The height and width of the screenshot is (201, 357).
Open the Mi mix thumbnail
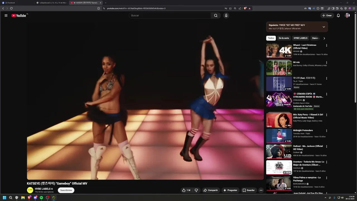click(x=279, y=68)
